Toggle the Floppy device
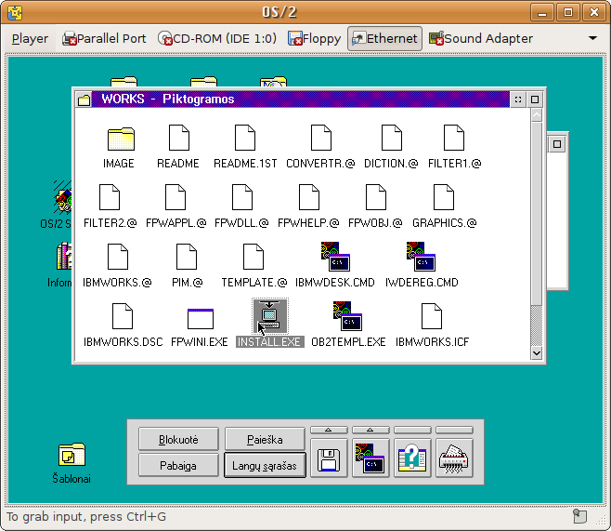The image size is (611, 531). point(314,39)
